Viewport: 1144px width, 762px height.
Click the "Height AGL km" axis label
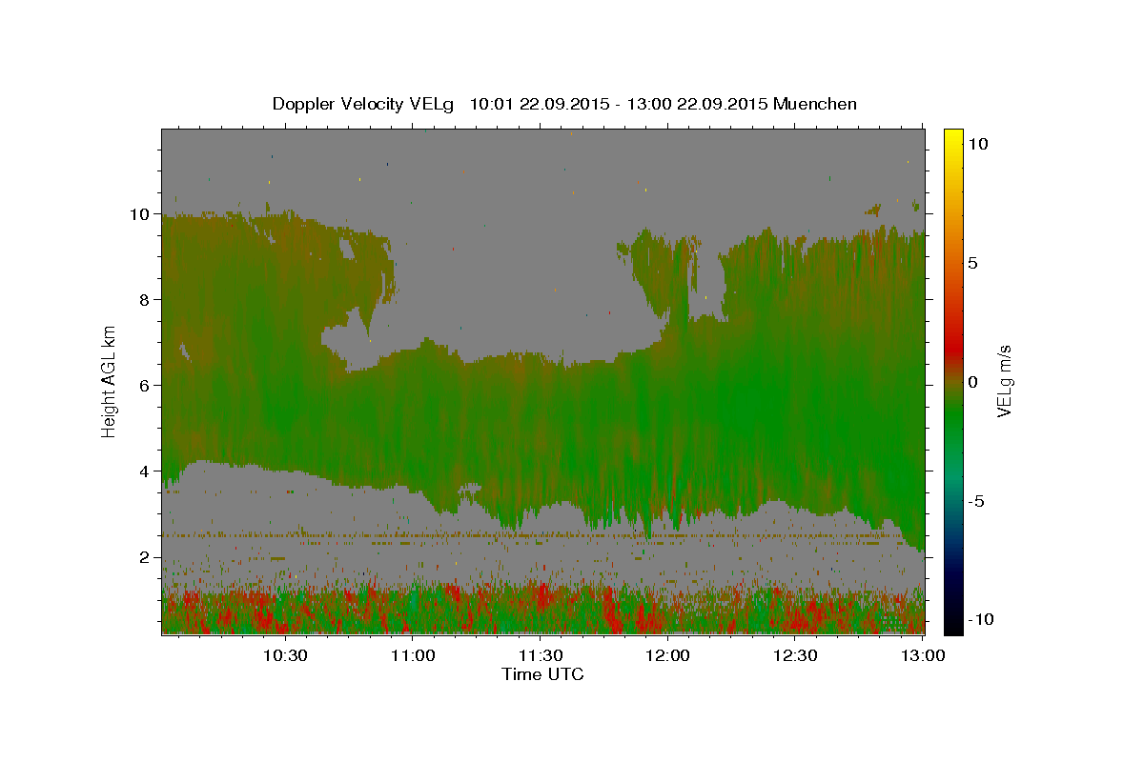[x=110, y=381]
